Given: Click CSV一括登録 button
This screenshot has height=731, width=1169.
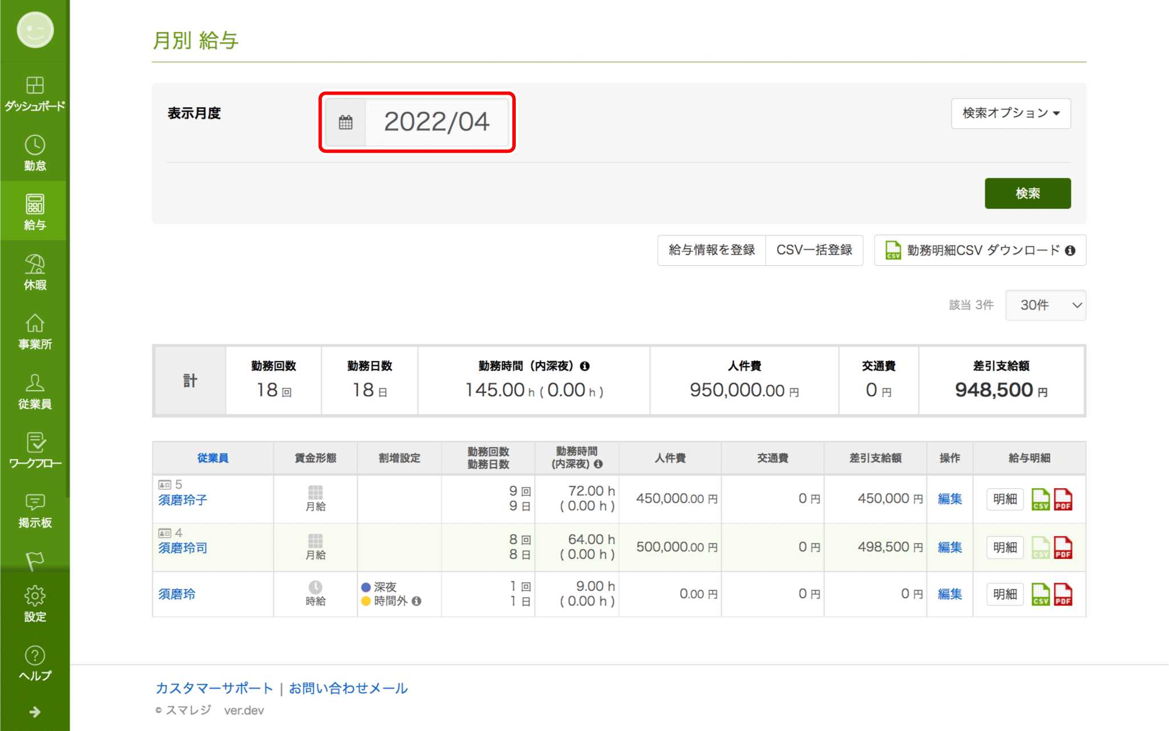Looking at the screenshot, I should click(x=814, y=250).
